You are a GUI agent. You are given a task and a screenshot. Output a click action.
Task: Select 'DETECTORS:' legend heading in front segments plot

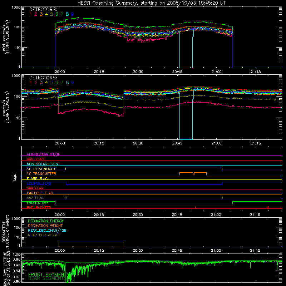point(43,9)
